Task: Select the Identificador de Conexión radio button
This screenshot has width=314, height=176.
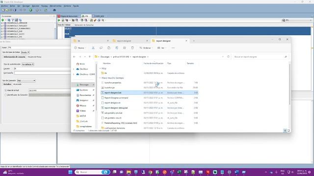Action: pyautogui.click(x=5, y=95)
